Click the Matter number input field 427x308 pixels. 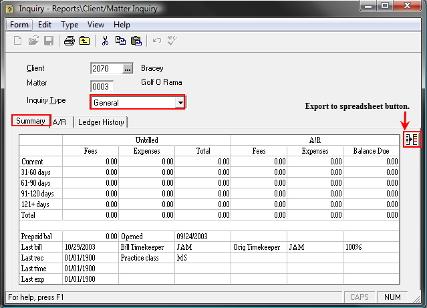(x=102, y=86)
